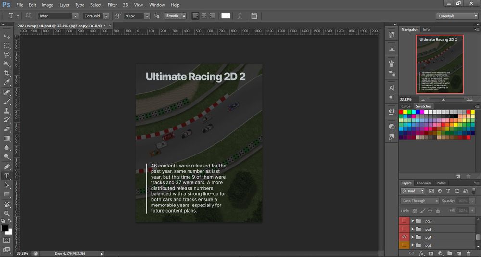Select the Blur tool
This screenshot has height=257, width=481.
(x=6, y=148)
